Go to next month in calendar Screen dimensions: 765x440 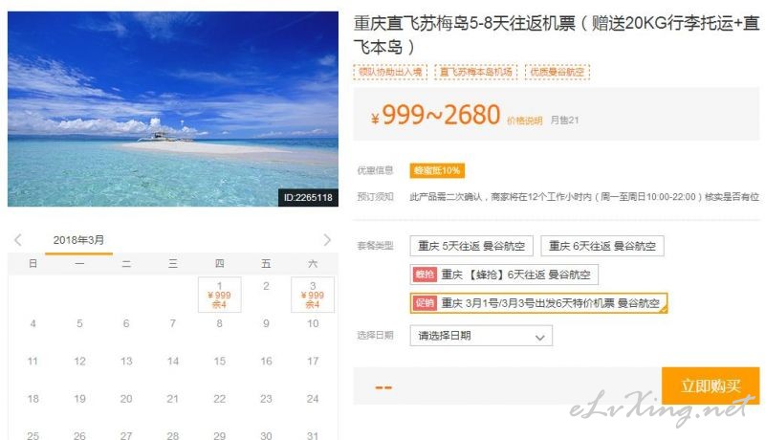(x=327, y=240)
